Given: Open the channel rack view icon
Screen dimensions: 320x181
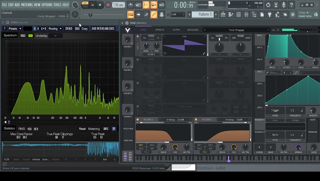Looking at the screenshot, I should pos(238,15).
